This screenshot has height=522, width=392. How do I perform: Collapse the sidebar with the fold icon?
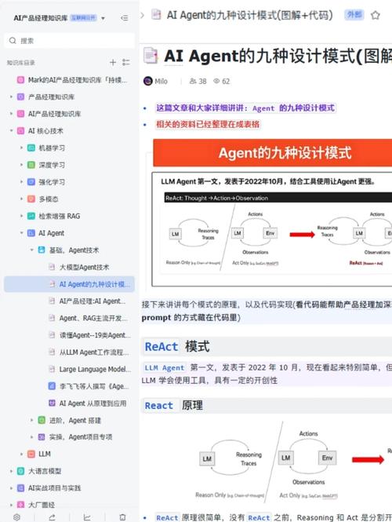(x=125, y=18)
